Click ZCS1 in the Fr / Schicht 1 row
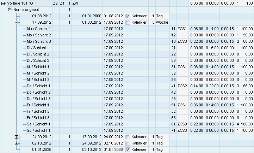254x153 pixels. [182, 105]
